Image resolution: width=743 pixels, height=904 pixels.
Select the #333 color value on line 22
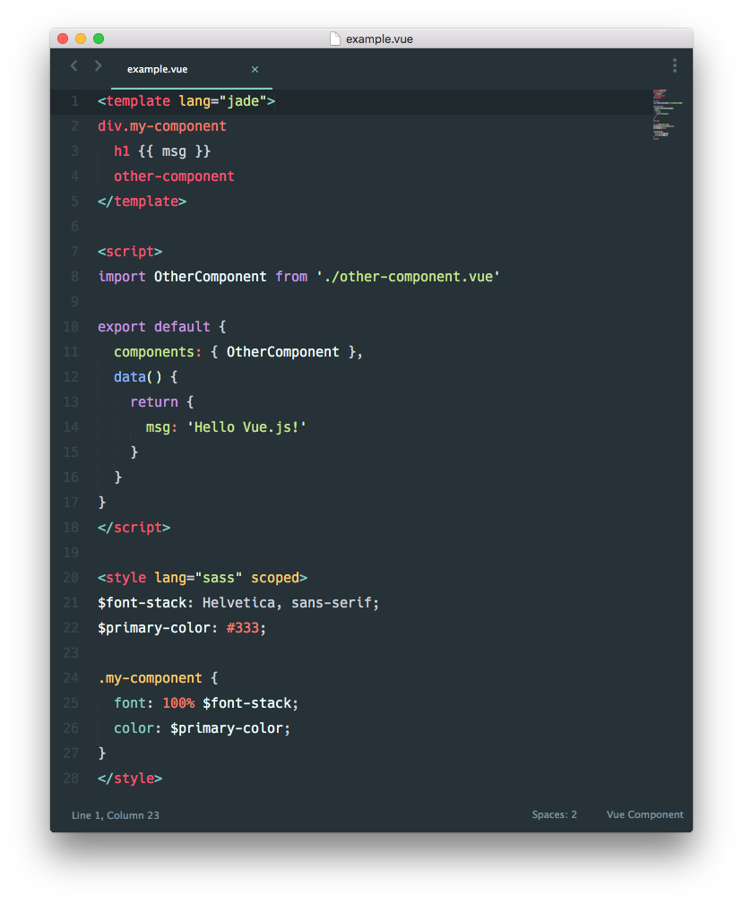(x=243, y=627)
